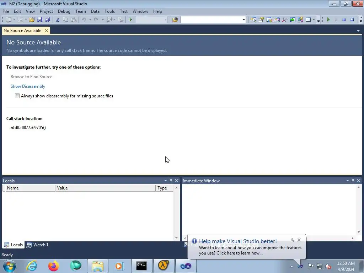Pin the Immediate Window with auto-hide pushpin

(x=353, y=181)
